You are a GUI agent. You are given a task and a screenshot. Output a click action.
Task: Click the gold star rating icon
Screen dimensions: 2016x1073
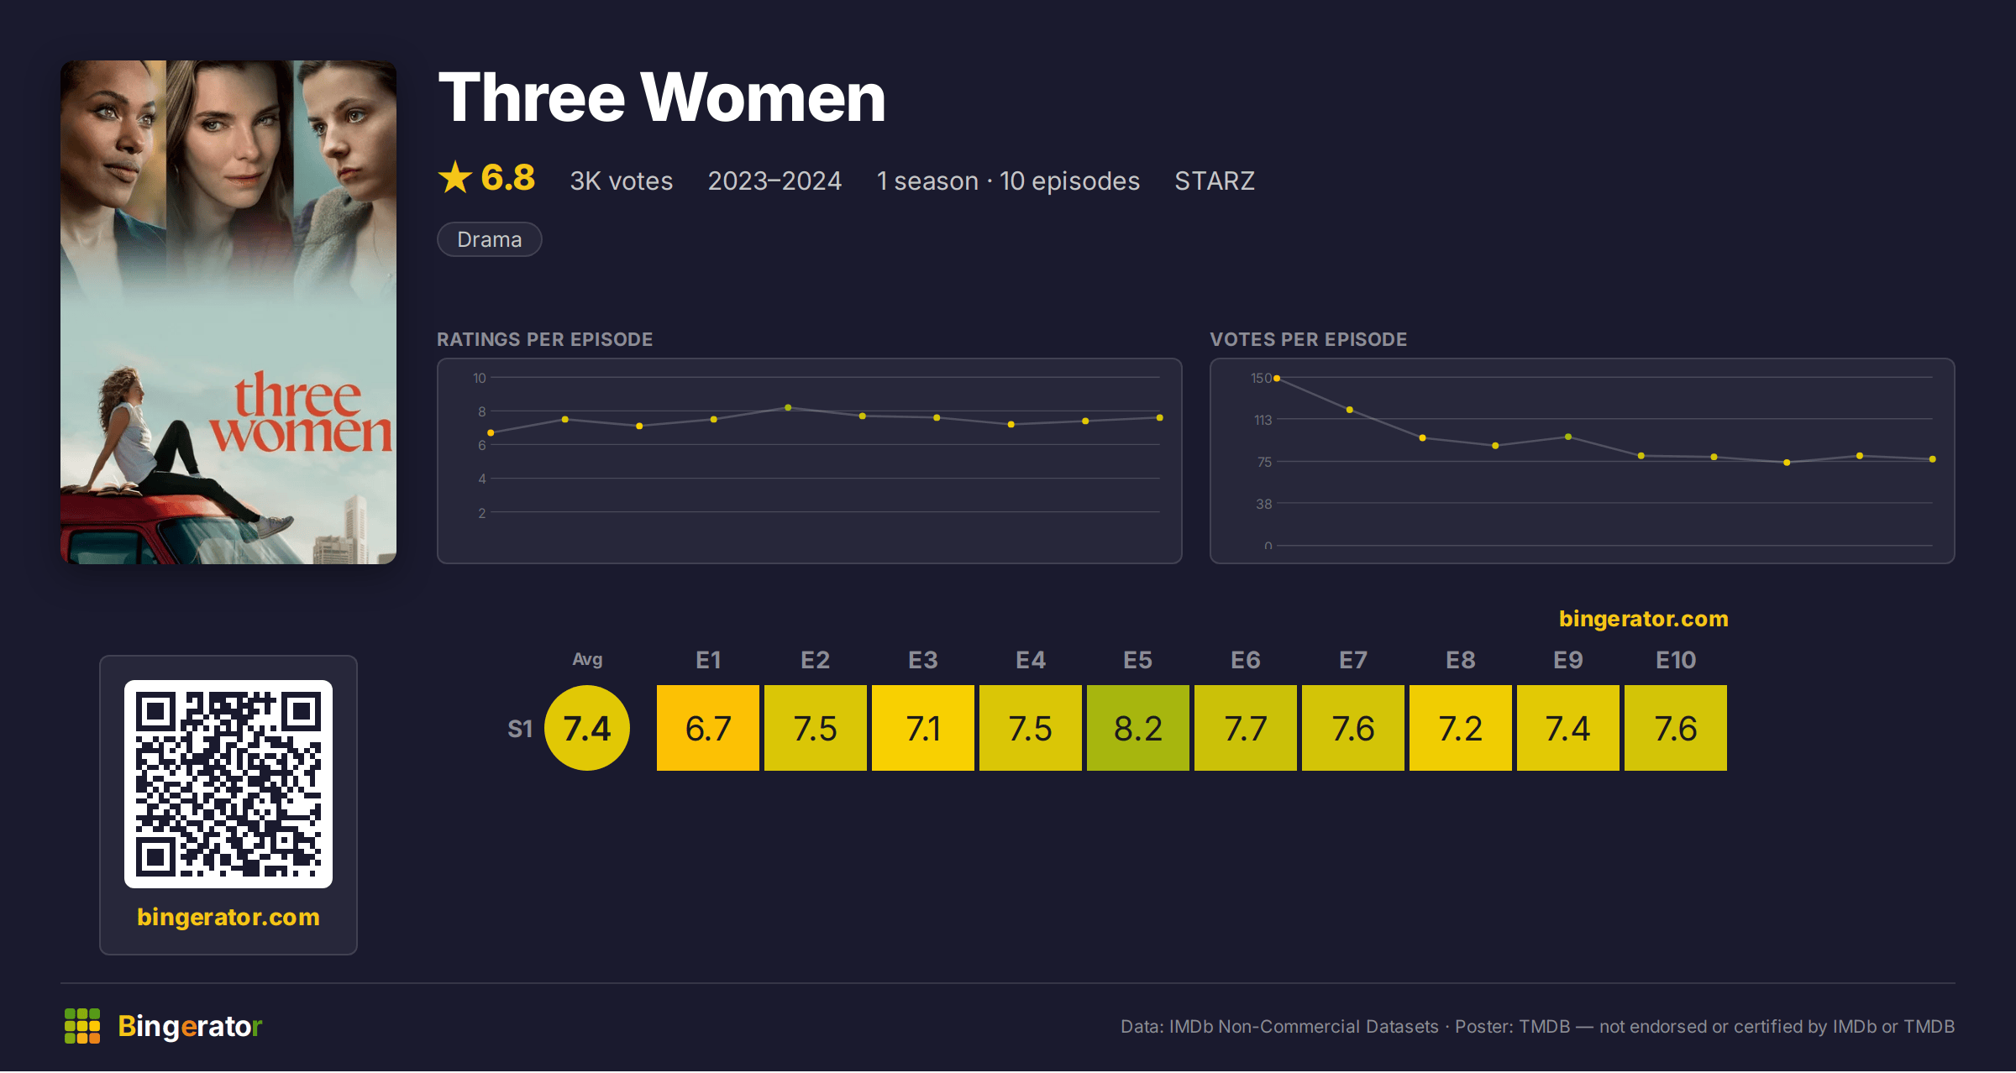pyautogui.click(x=455, y=178)
